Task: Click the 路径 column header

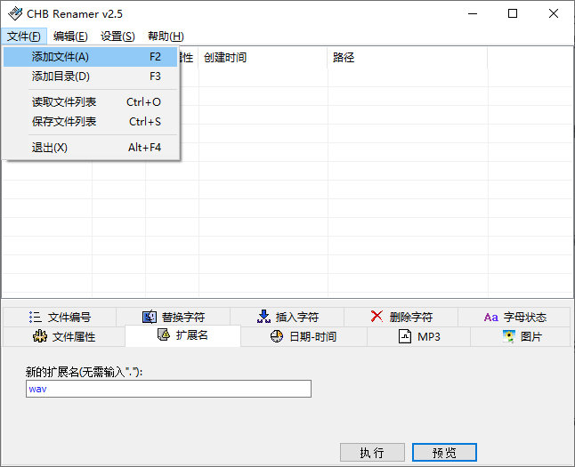Action: [408, 58]
